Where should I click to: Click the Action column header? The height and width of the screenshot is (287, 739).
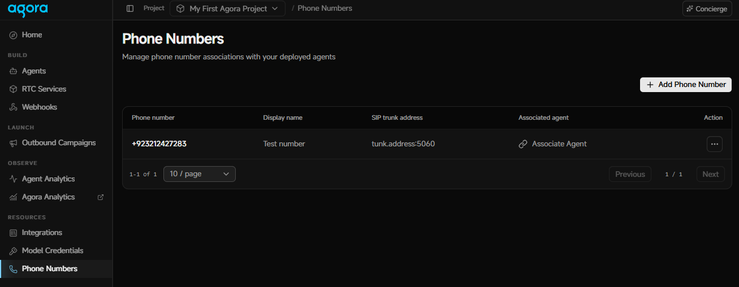(x=713, y=118)
